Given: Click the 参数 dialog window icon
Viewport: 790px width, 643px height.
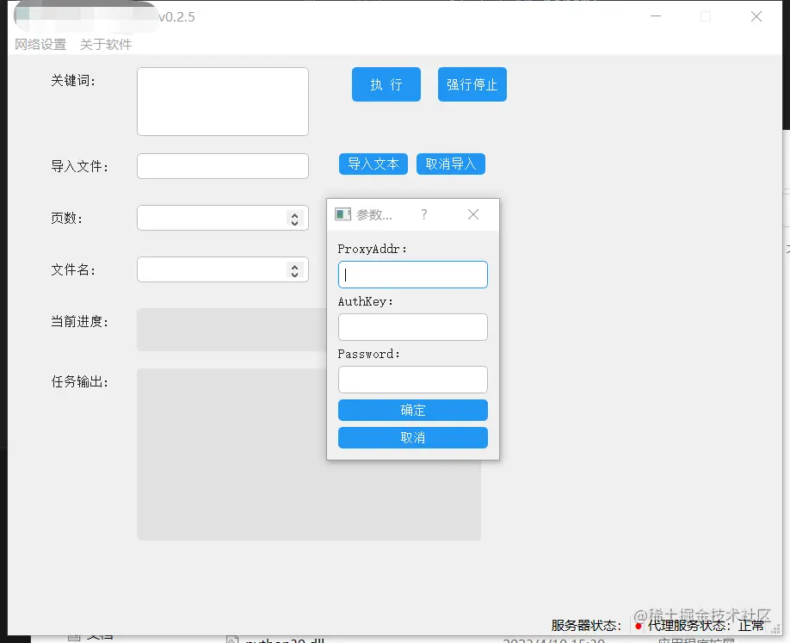Looking at the screenshot, I should click(343, 214).
